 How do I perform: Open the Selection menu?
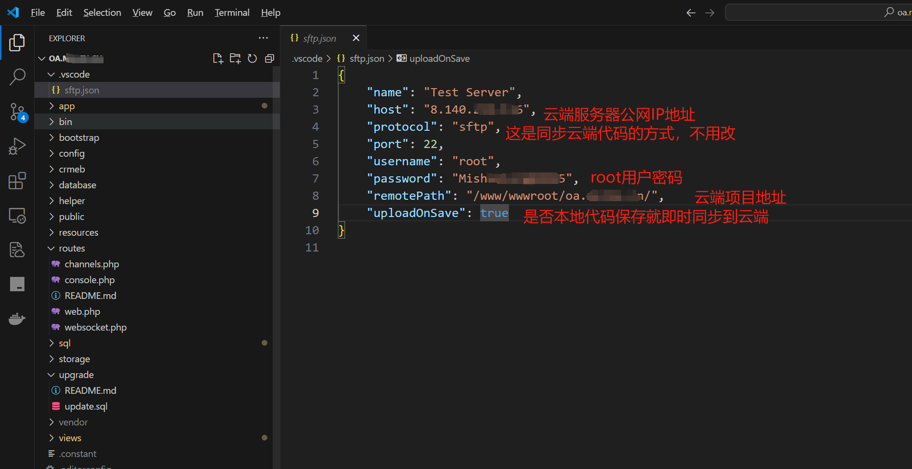[102, 12]
